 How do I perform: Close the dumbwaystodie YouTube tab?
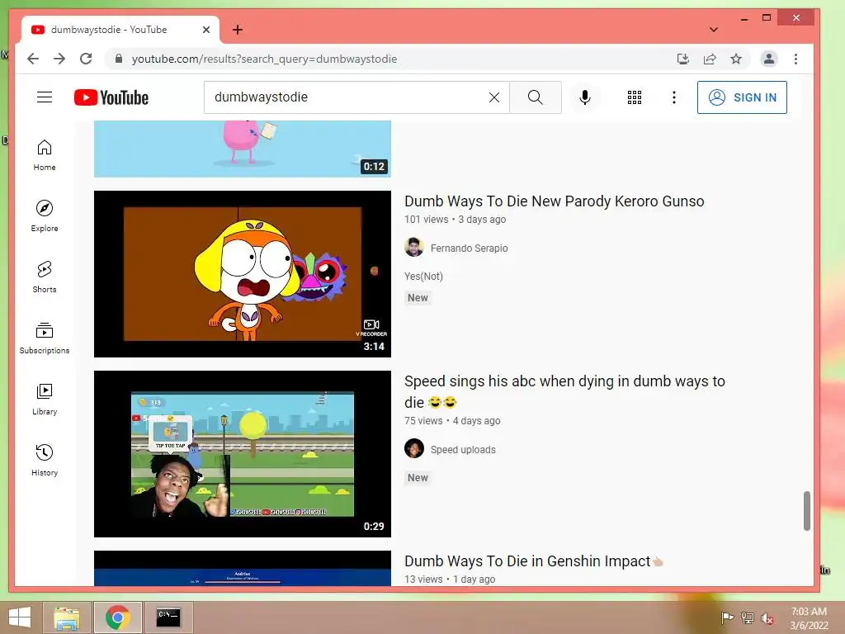pos(205,30)
